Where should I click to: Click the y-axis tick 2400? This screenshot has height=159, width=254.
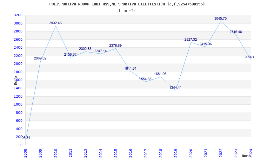pos(18,48)
